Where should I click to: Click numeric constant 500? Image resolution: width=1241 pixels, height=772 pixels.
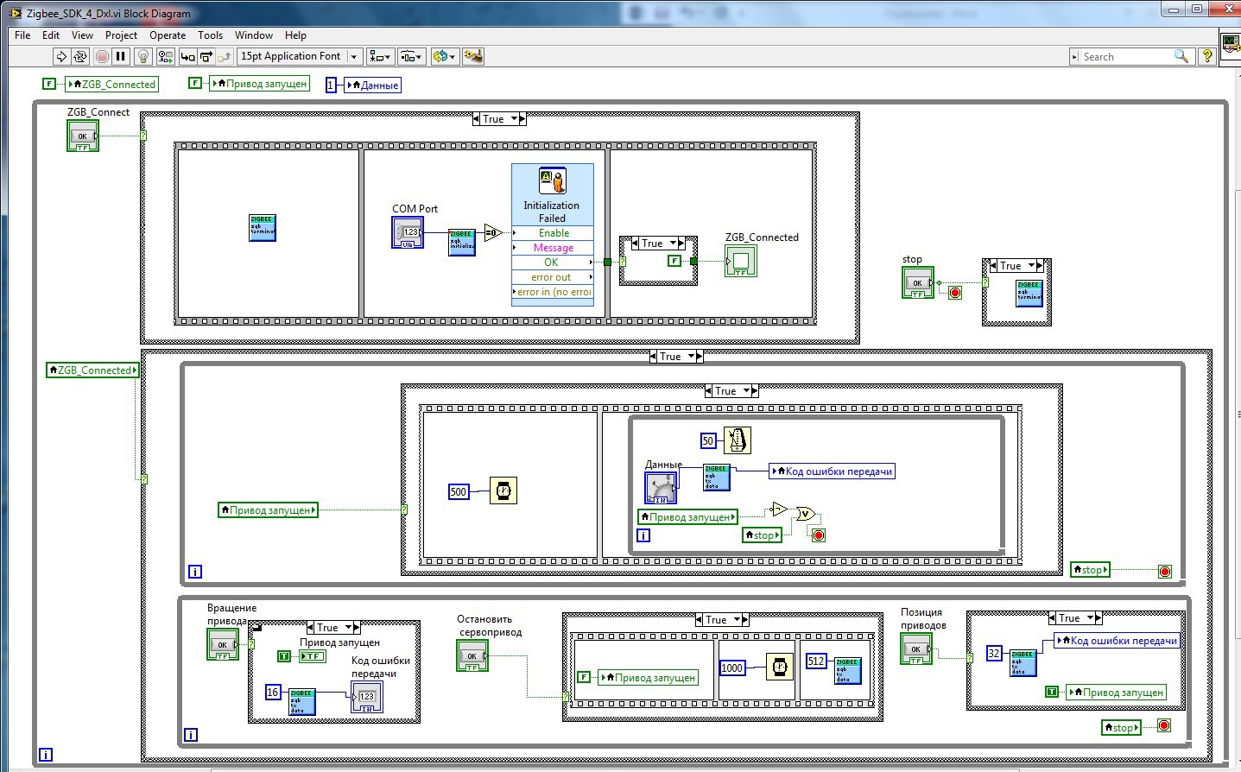point(459,491)
